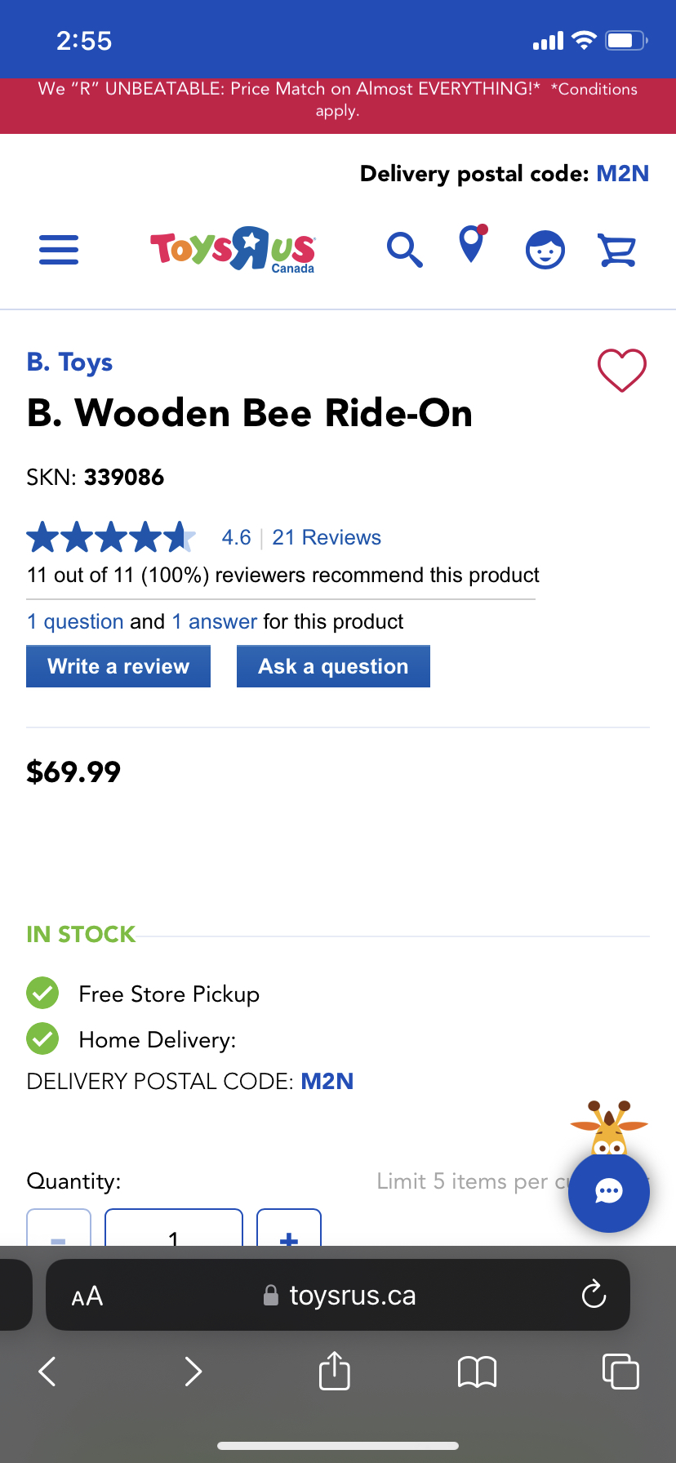Change the delivery postal code M2N
Image resolution: width=676 pixels, height=1463 pixels.
coord(622,173)
